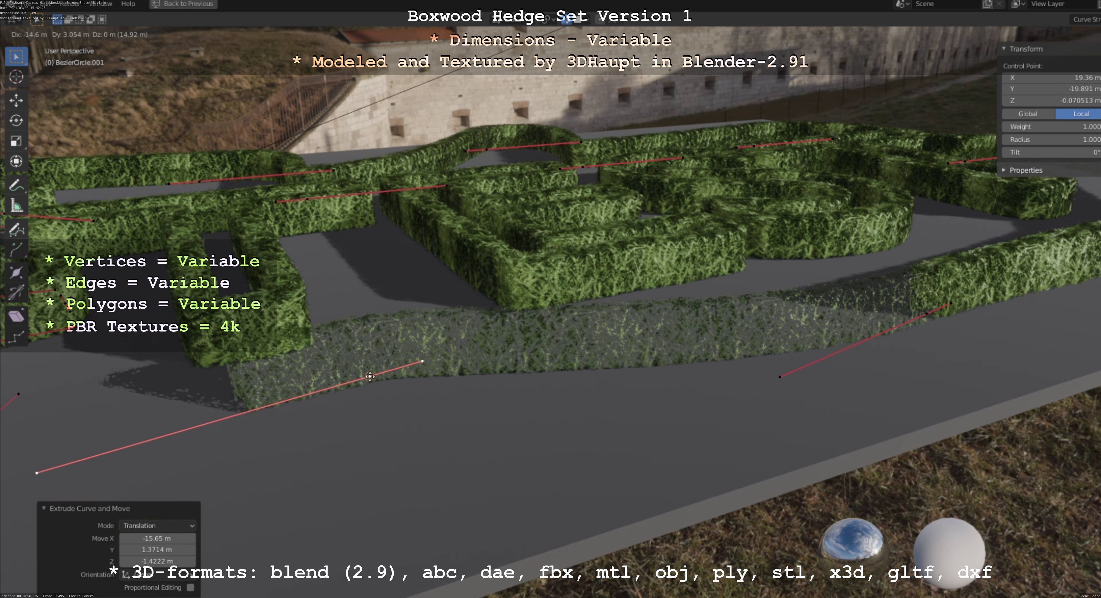This screenshot has width=1101, height=598.
Task: Open the Mode Translation dropdown
Action: click(158, 525)
